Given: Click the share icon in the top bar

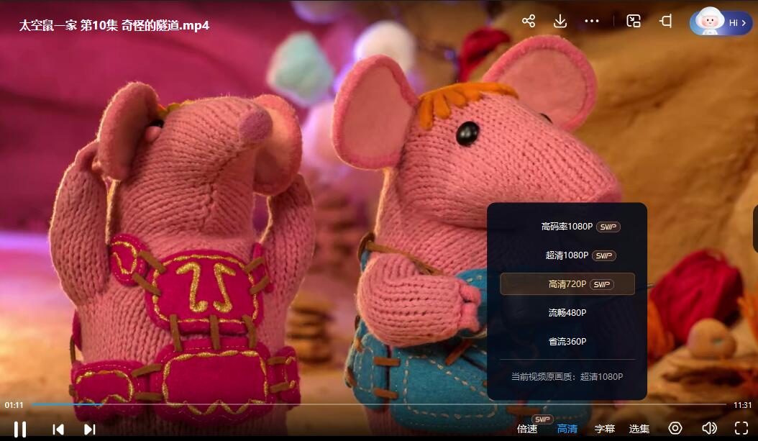Looking at the screenshot, I should point(529,22).
